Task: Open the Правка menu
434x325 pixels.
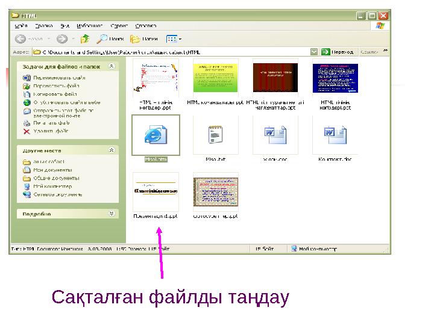Action: (44, 26)
